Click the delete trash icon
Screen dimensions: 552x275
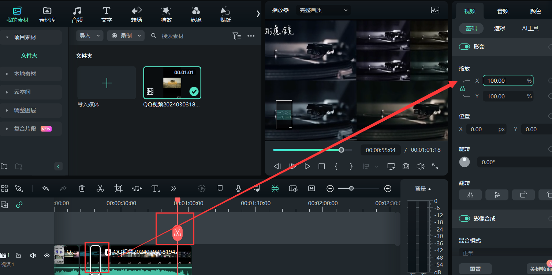pos(82,188)
